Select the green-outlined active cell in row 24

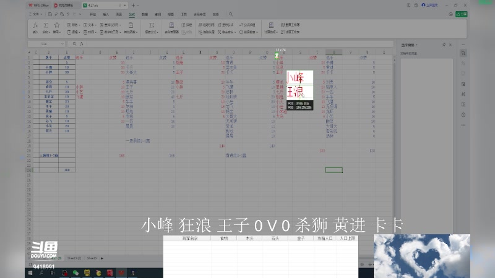334,170
